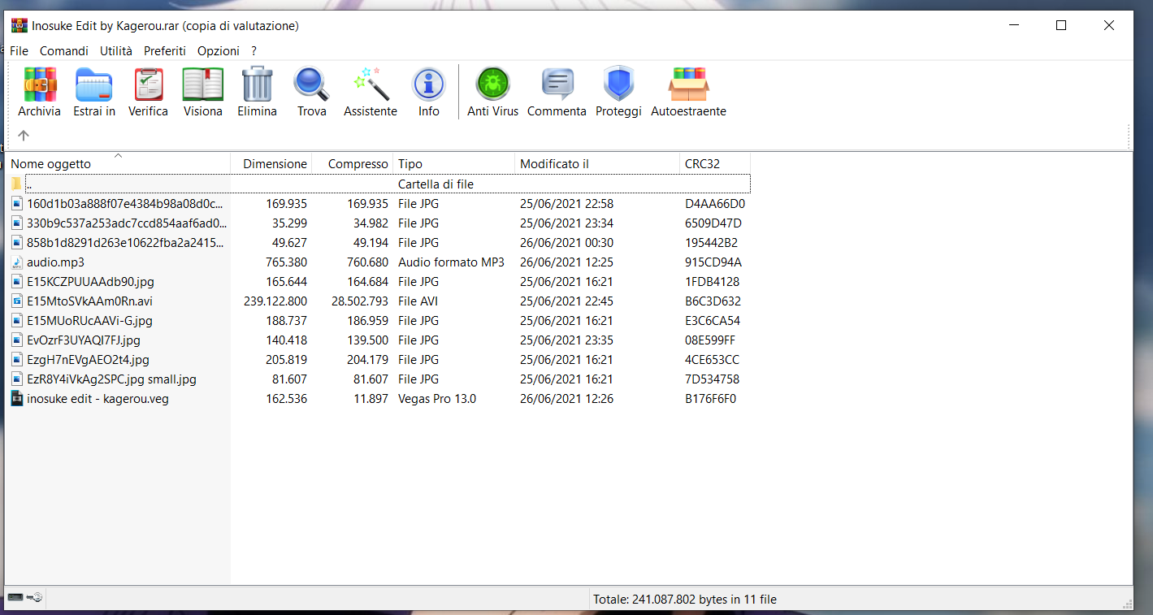Image resolution: width=1153 pixels, height=615 pixels.
Task: Click the E15MtoSVkAAm0Rn.avi file icon
Action: coord(17,301)
